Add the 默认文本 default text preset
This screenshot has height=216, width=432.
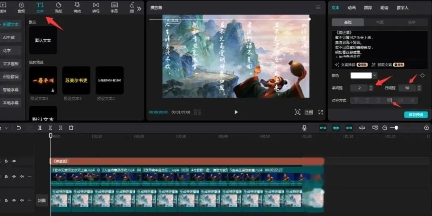(43, 40)
